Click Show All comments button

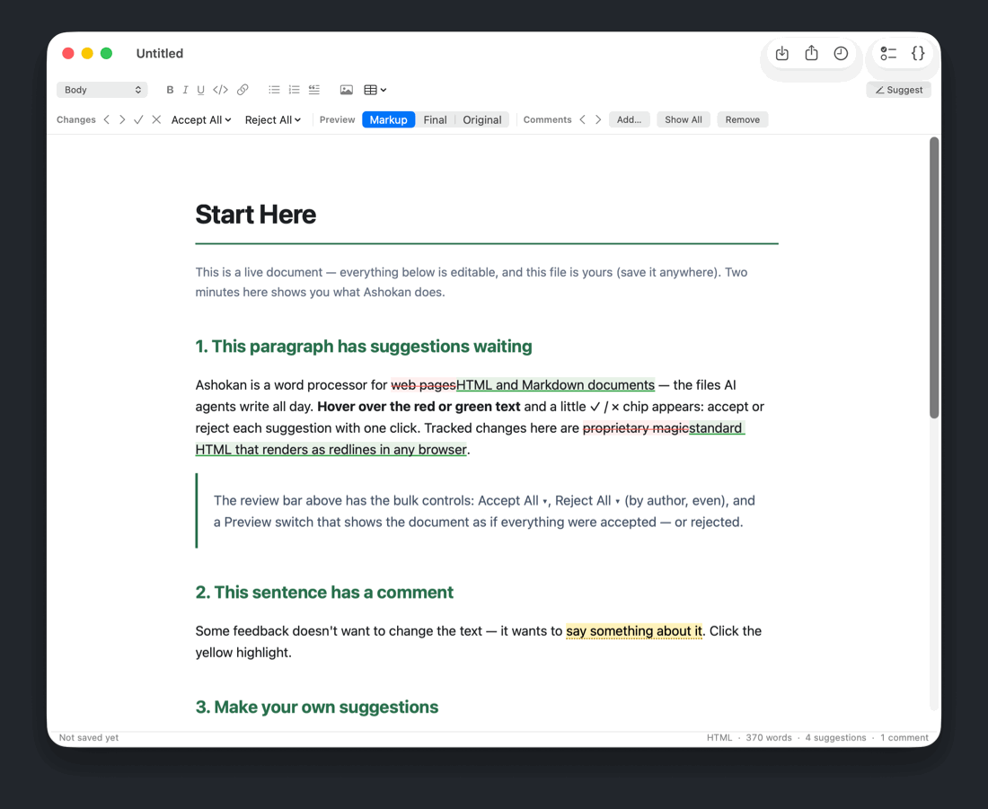point(683,119)
